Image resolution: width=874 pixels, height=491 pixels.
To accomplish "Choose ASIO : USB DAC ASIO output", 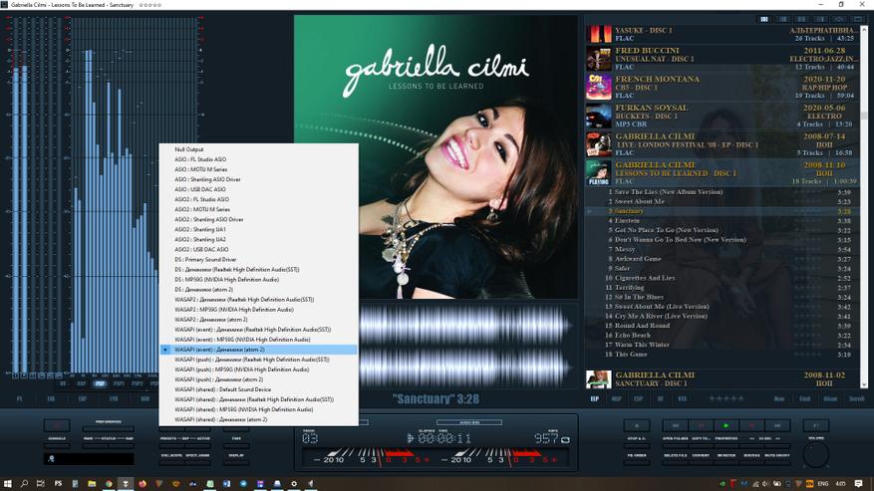I will [258, 189].
